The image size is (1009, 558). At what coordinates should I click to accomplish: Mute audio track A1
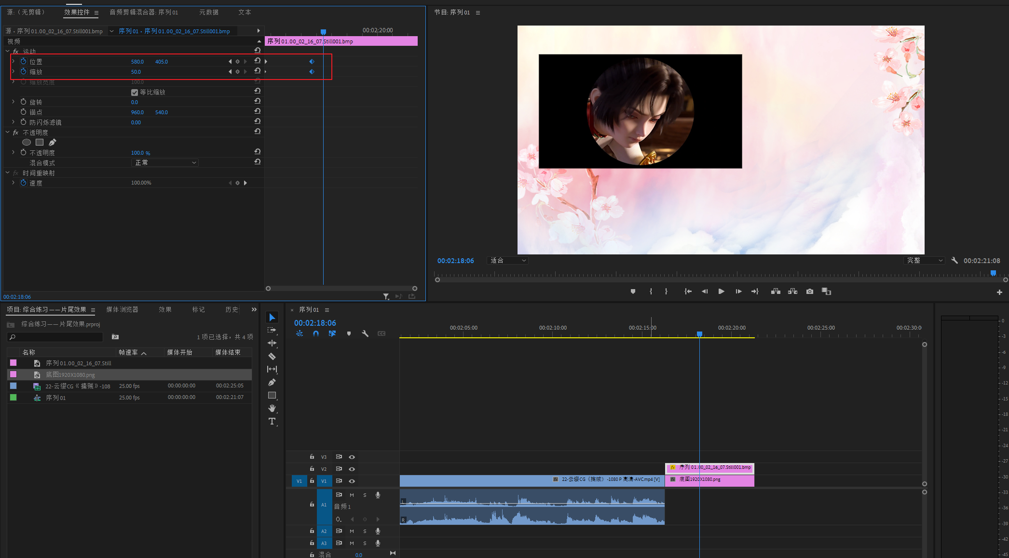point(352,495)
